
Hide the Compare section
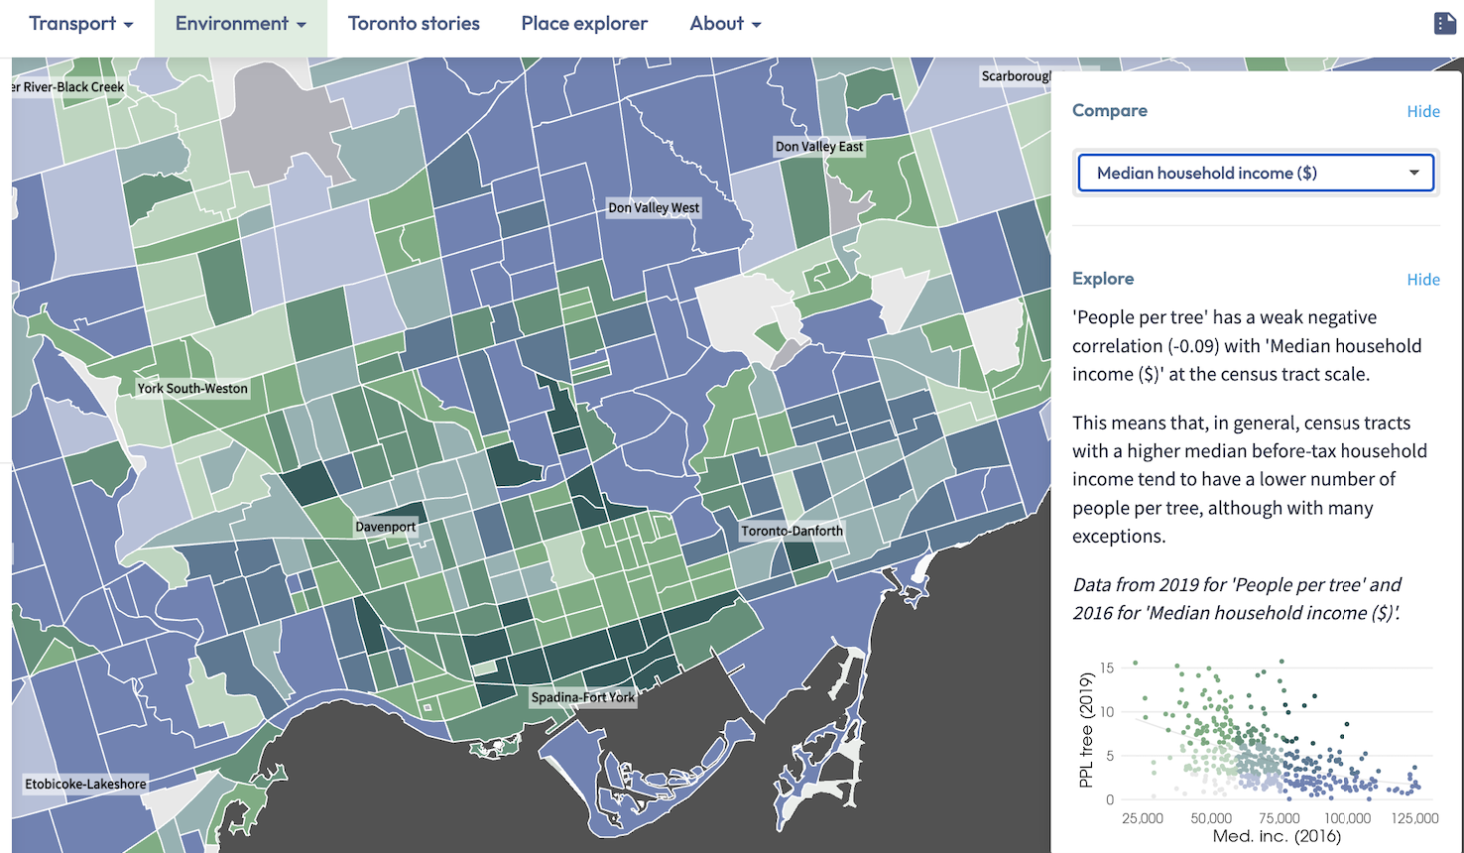pyautogui.click(x=1422, y=111)
